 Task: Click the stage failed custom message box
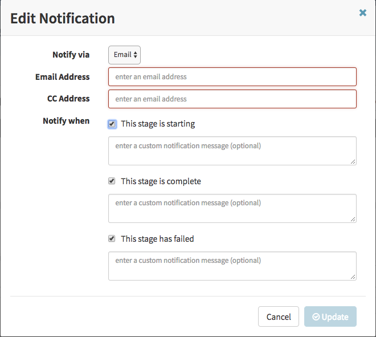232,266
